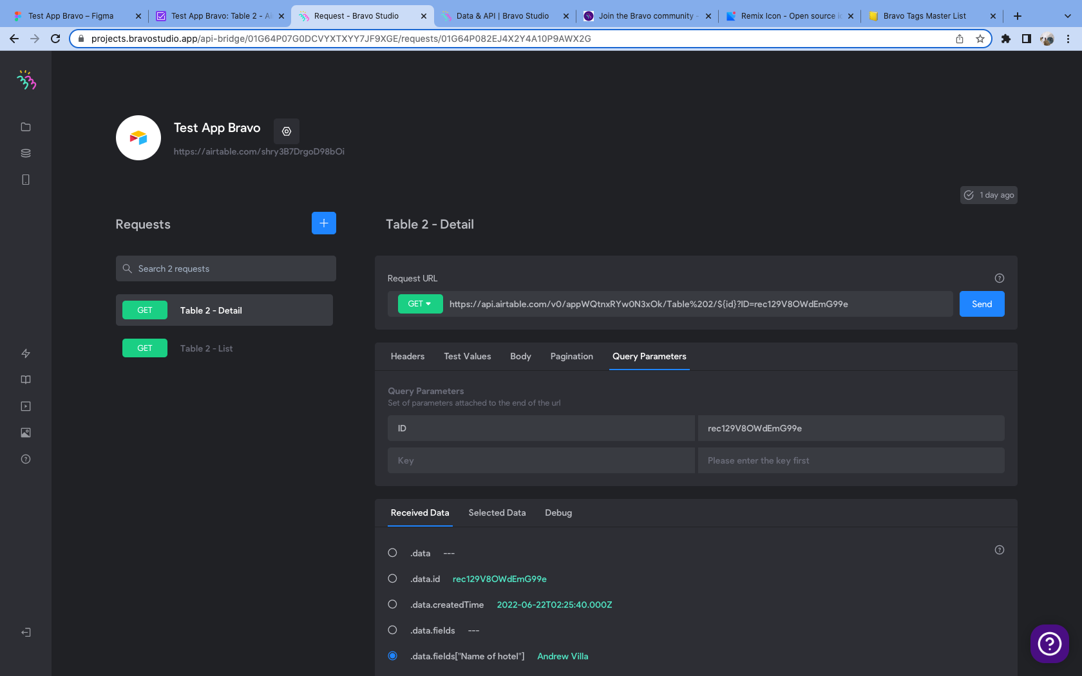Image resolution: width=1082 pixels, height=676 pixels.
Task: Open the projects folder icon in sidebar
Action: tap(26, 127)
